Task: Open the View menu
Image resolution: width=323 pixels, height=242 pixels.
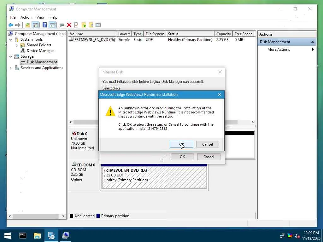Action: coord(40,17)
